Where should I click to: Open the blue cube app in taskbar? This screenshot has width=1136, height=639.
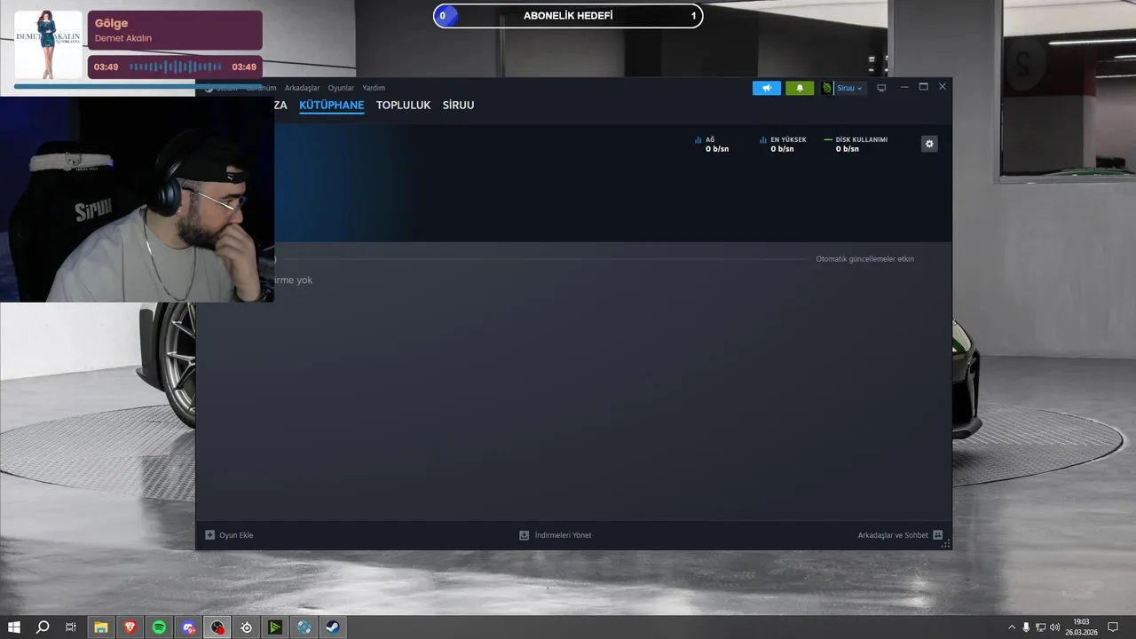304,627
